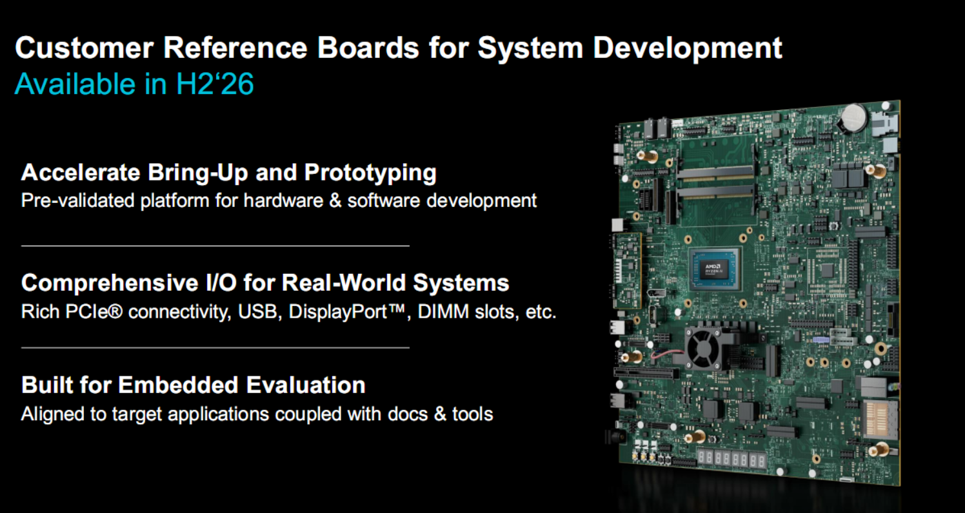Click the divider line below the first section
965x513 pixels.
(x=215, y=246)
